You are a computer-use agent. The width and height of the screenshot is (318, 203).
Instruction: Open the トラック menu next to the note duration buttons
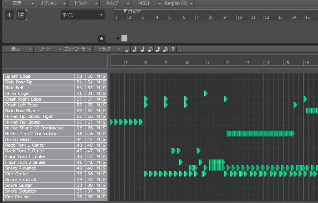[x=107, y=49]
